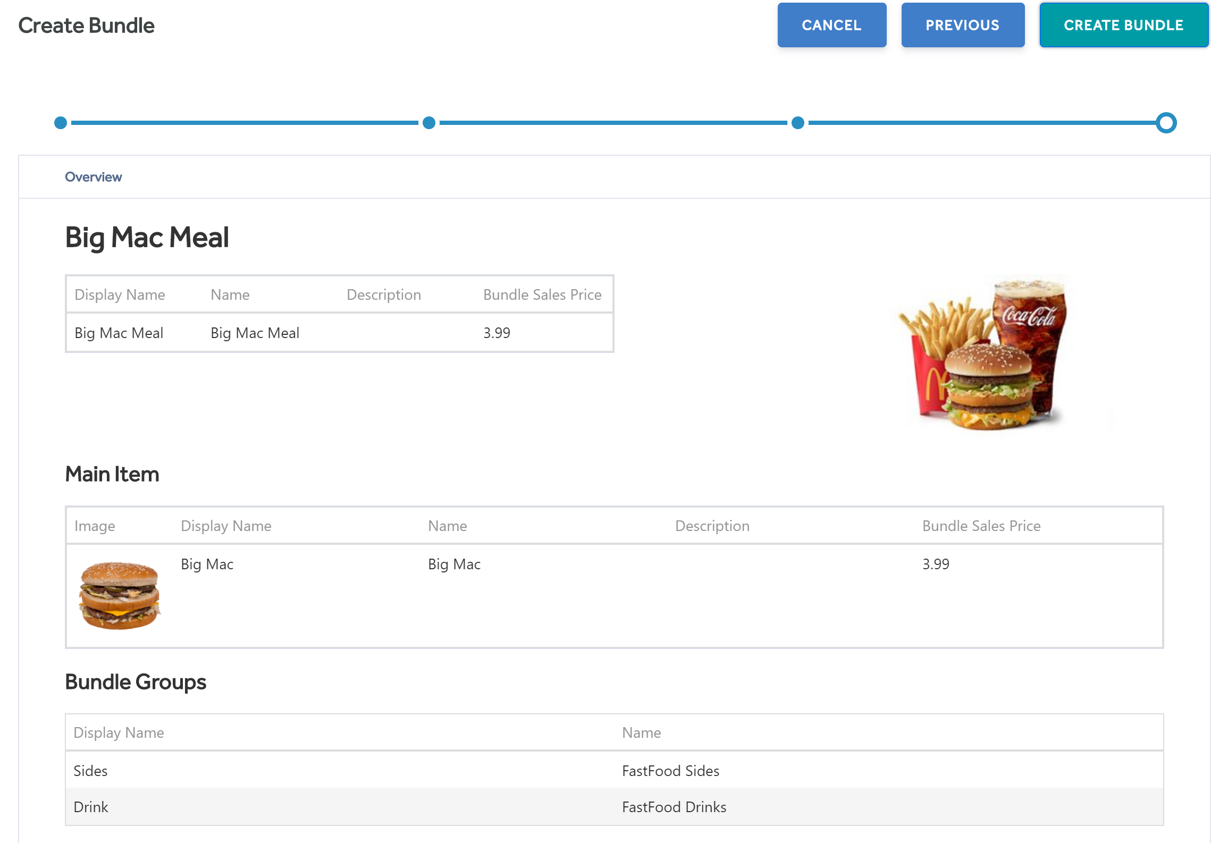Viewport: 1211px width, 843px height.
Task: Click 3.99 price in the bundle summary row
Action: (497, 333)
